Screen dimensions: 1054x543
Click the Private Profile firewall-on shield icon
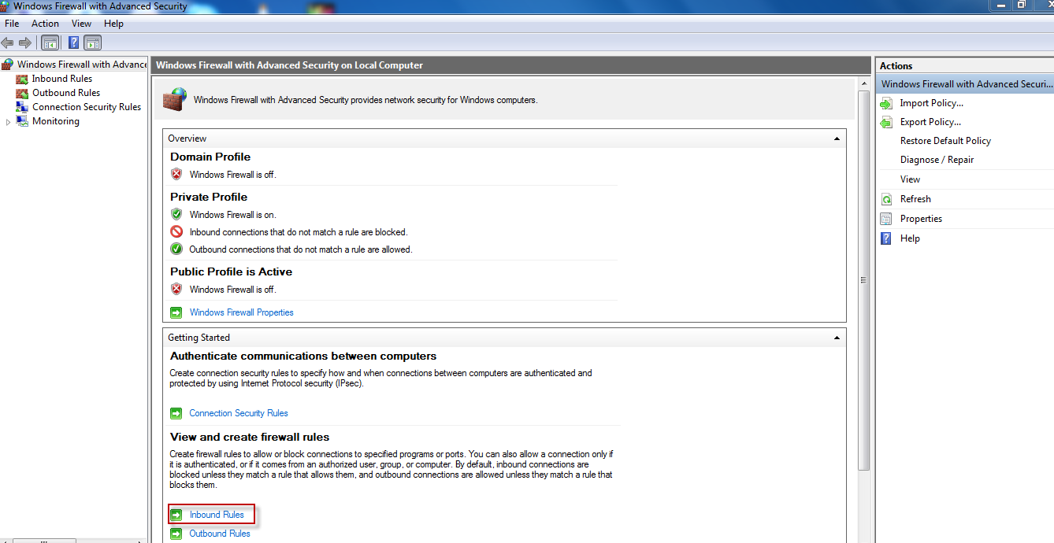176,214
